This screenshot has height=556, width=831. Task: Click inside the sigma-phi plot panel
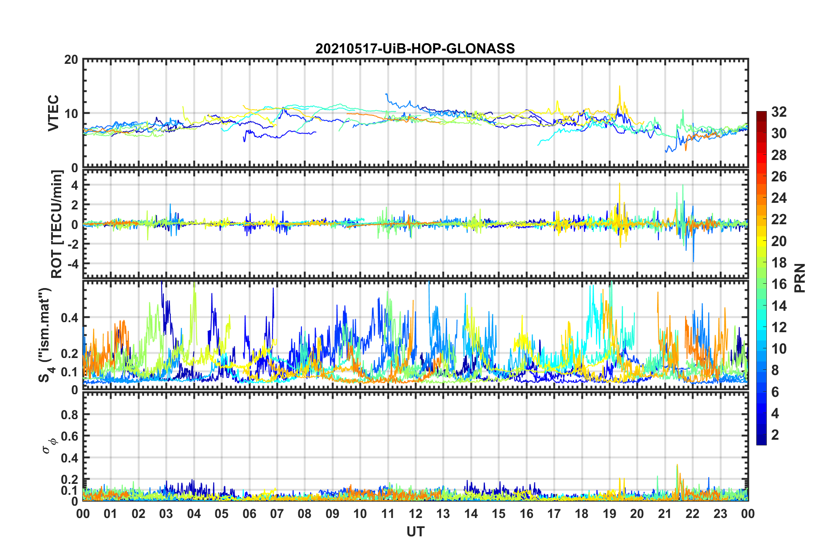pos(415,446)
